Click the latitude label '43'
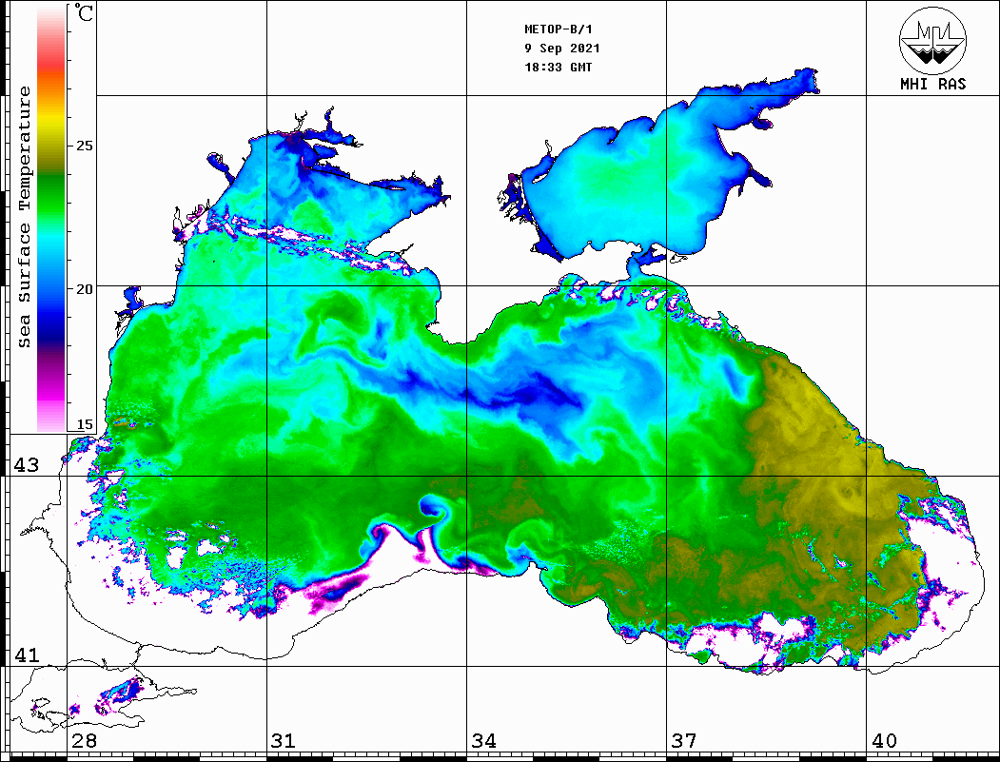The width and height of the screenshot is (1000, 762). (27, 465)
